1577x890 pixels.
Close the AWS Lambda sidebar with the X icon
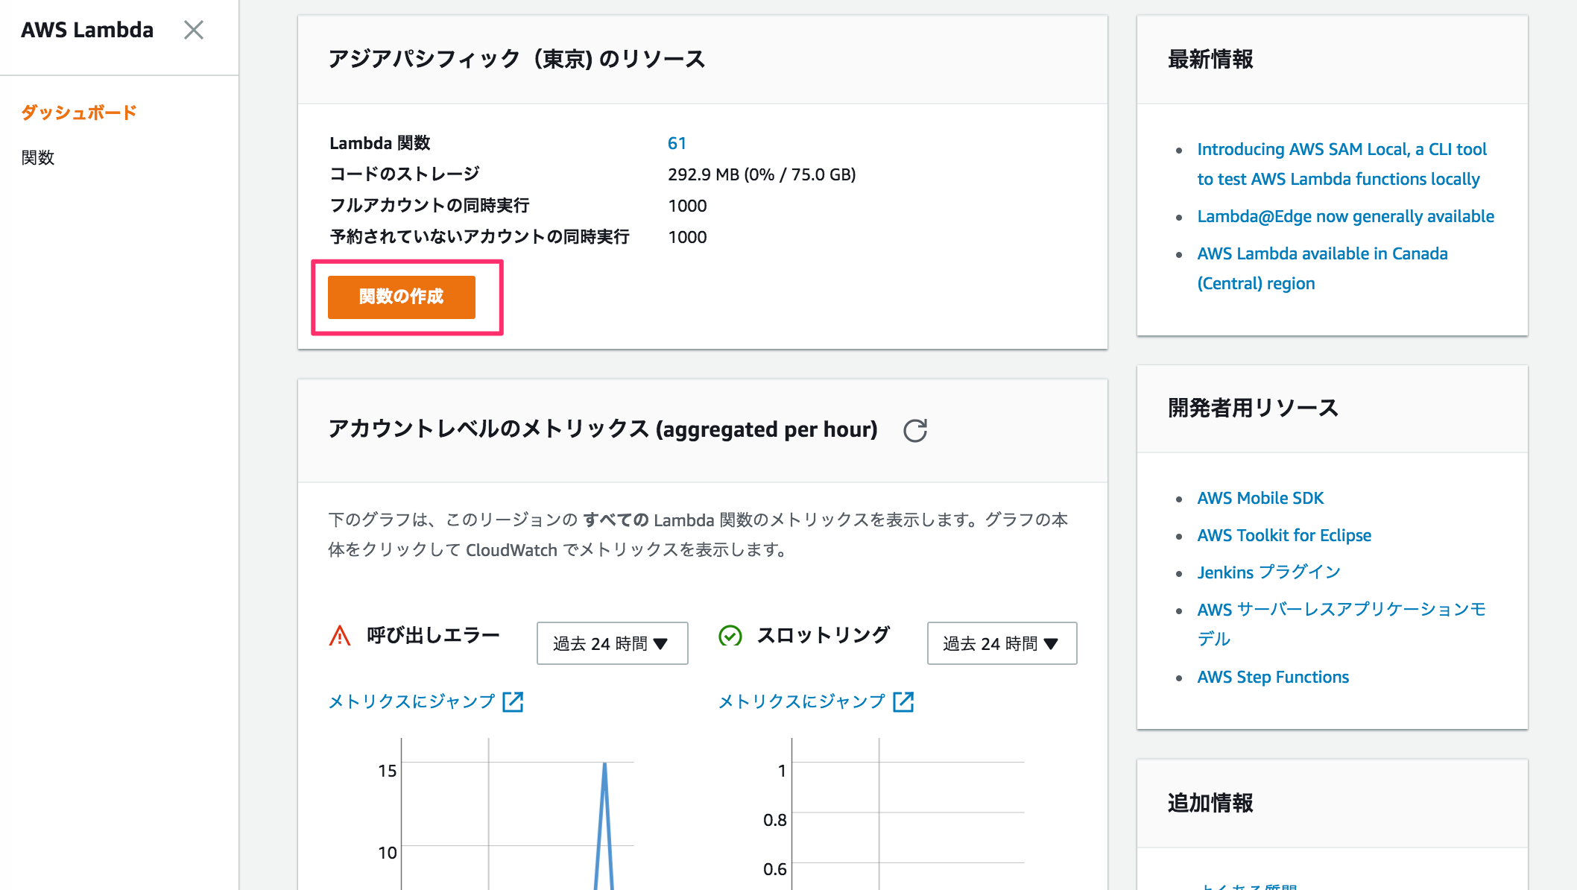[194, 30]
